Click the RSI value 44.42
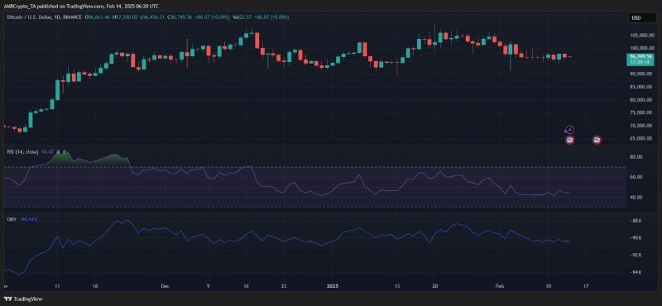 (47, 151)
